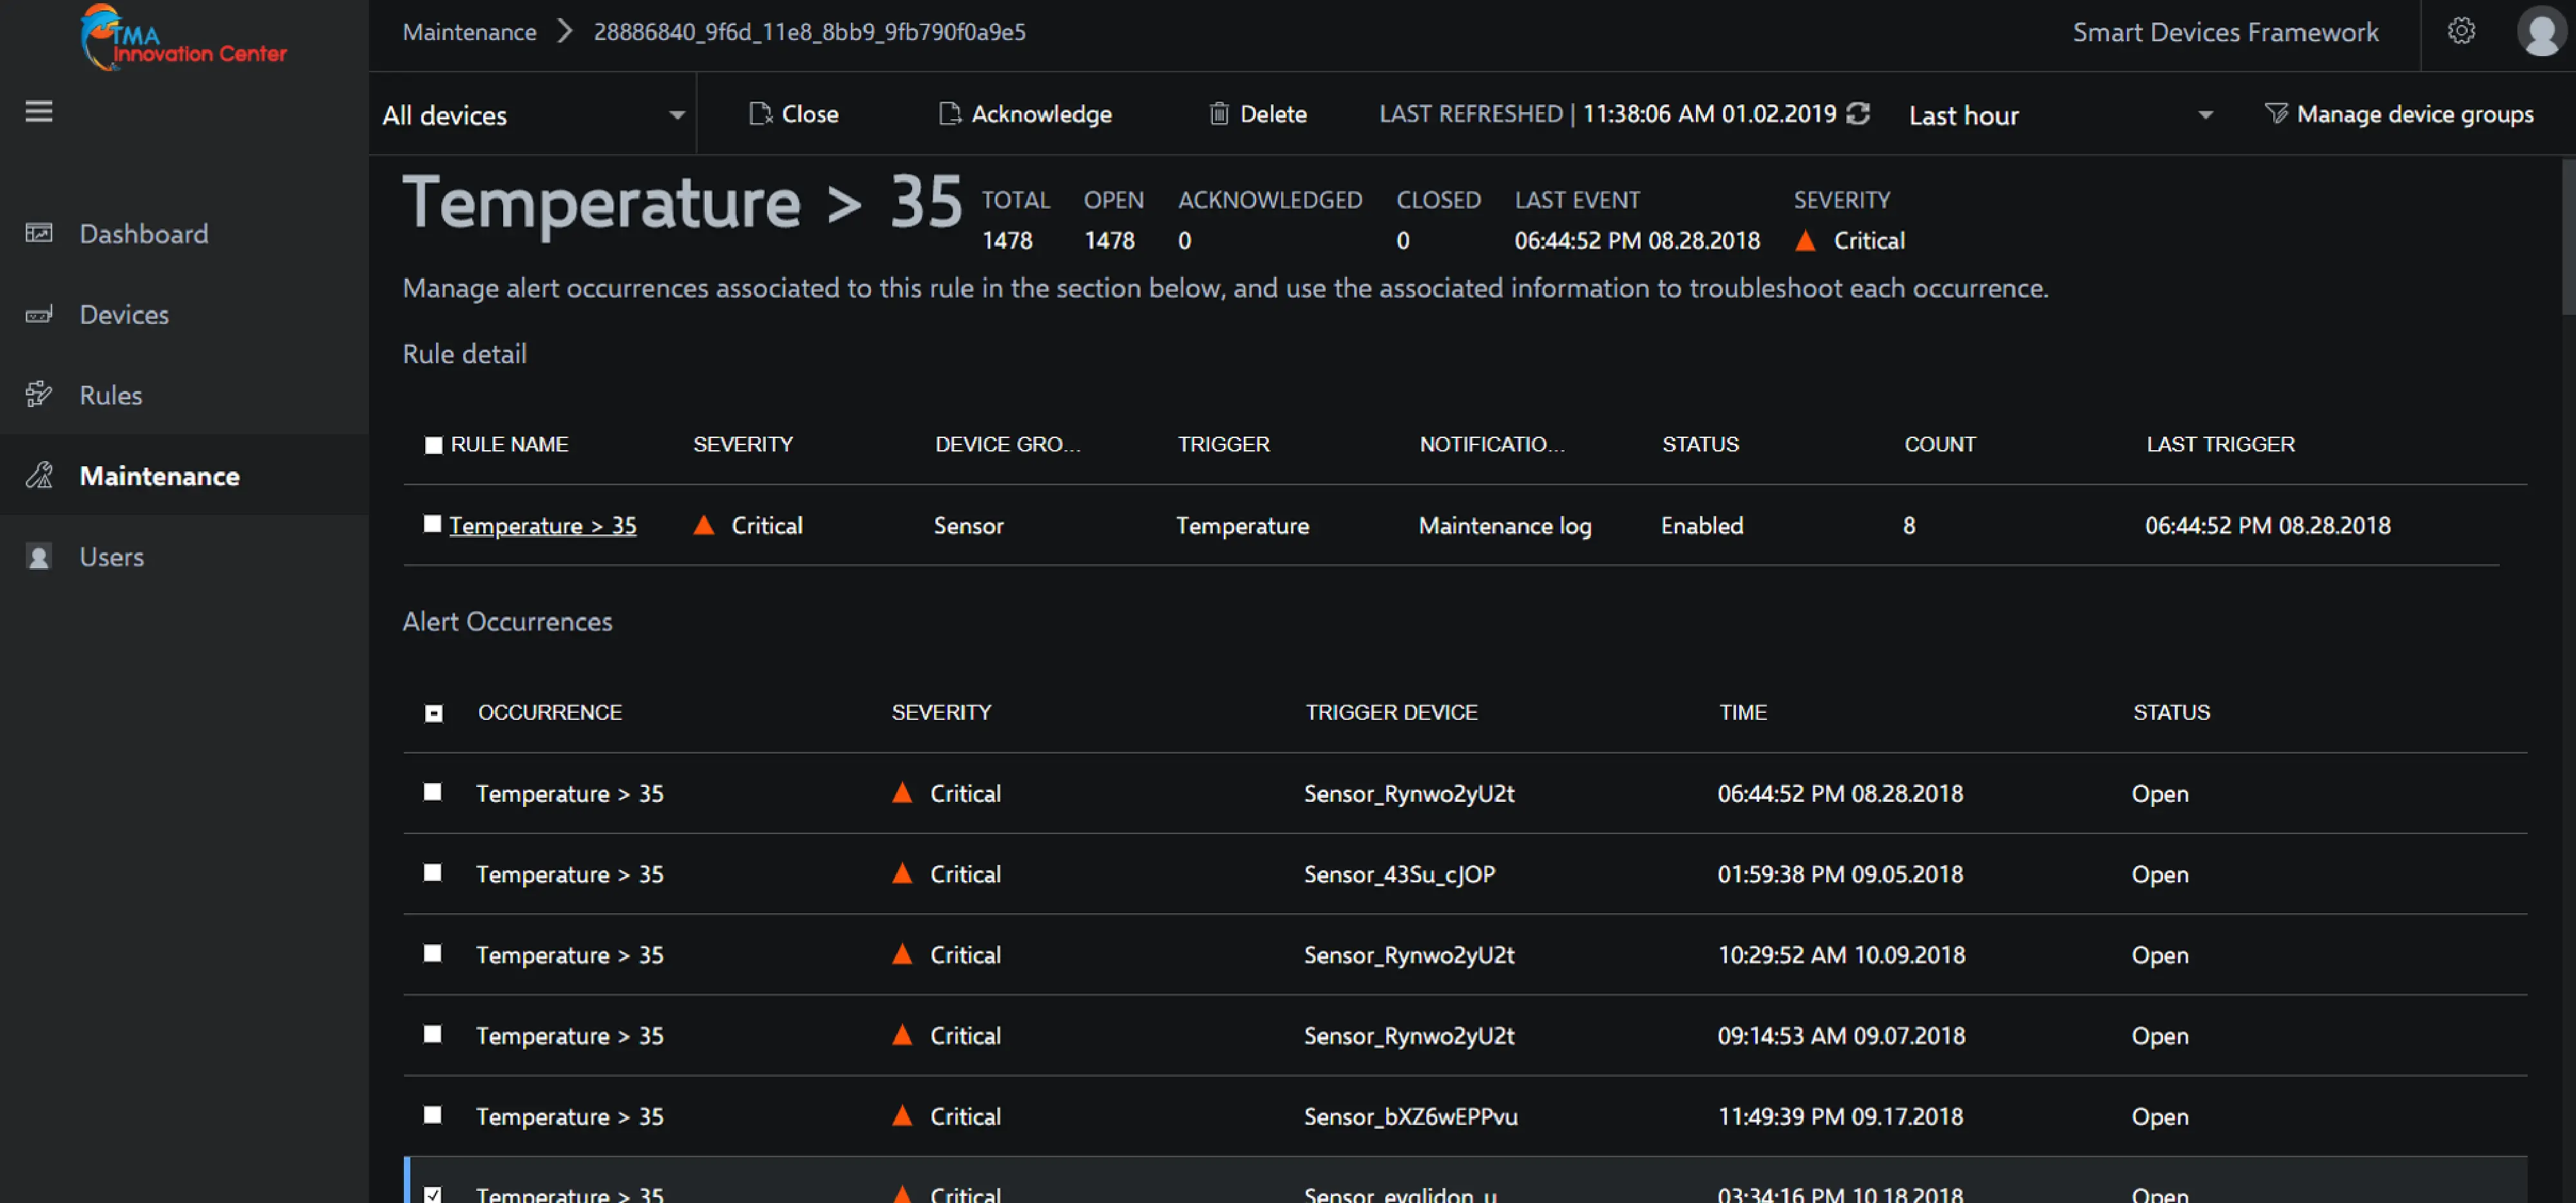Click the STATUS header in occurrences table

(x=2171, y=713)
